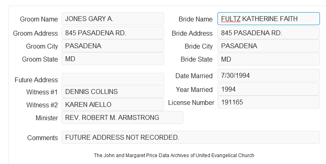Screen dimensions: 326x164
Task: Click the License Number field
Action: (268, 102)
